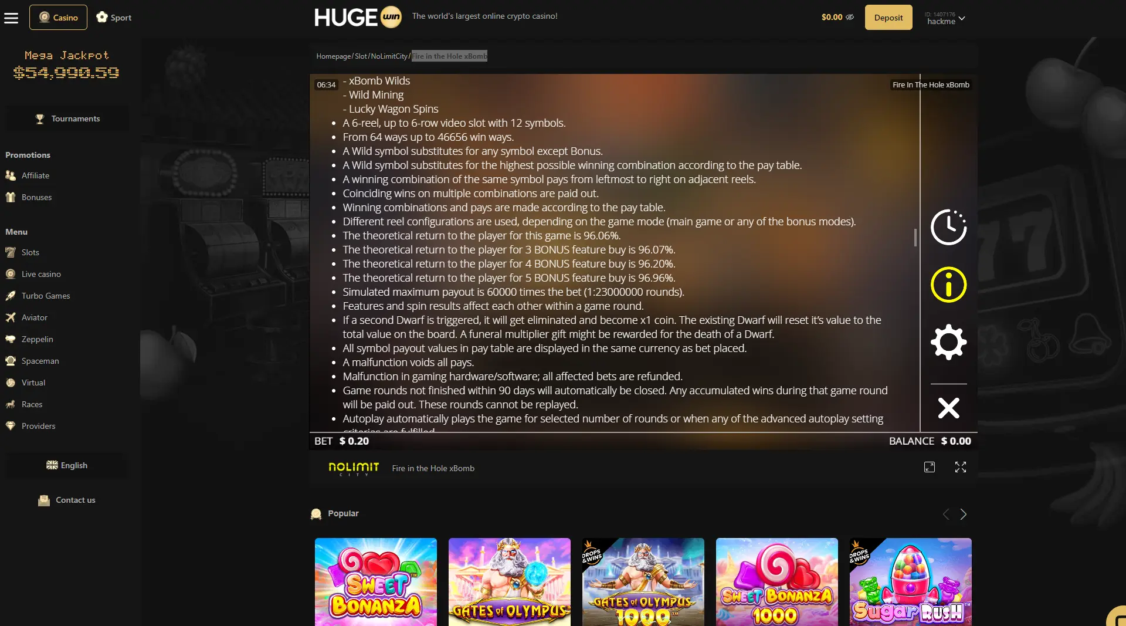Click the game info scrollbar thumb
1126x626 pixels.
coord(915,237)
